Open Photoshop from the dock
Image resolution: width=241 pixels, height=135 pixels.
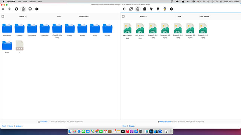tap(151, 132)
